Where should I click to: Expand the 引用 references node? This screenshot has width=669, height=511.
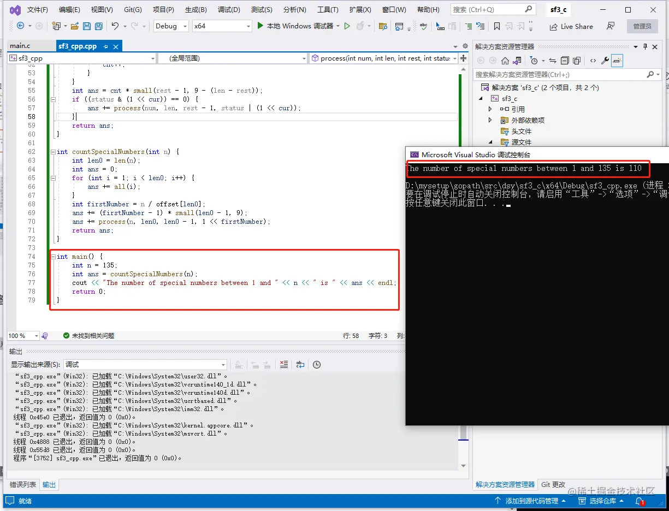490,109
